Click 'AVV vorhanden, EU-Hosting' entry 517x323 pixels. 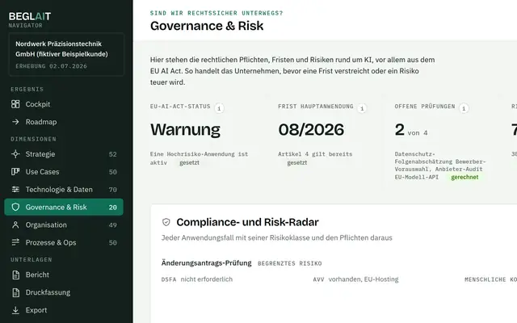355,279
